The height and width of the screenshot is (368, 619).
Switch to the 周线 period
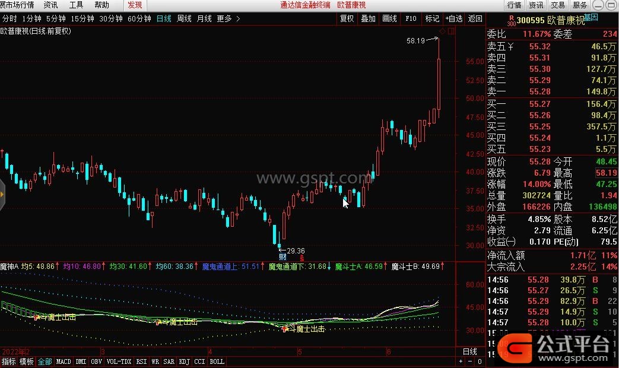[184, 18]
